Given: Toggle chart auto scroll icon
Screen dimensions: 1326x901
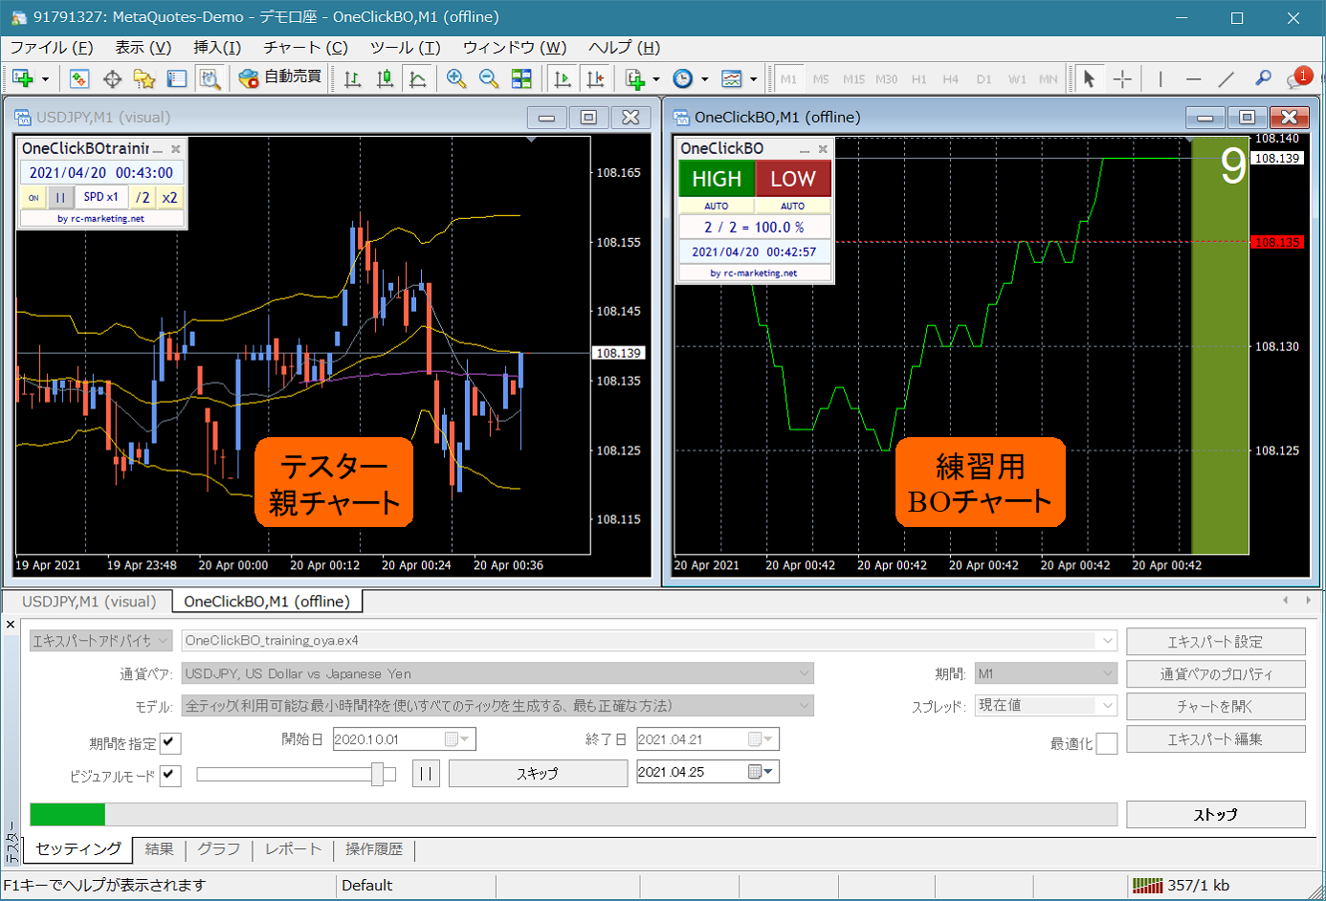Looking at the screenshot, I should 563,78.
